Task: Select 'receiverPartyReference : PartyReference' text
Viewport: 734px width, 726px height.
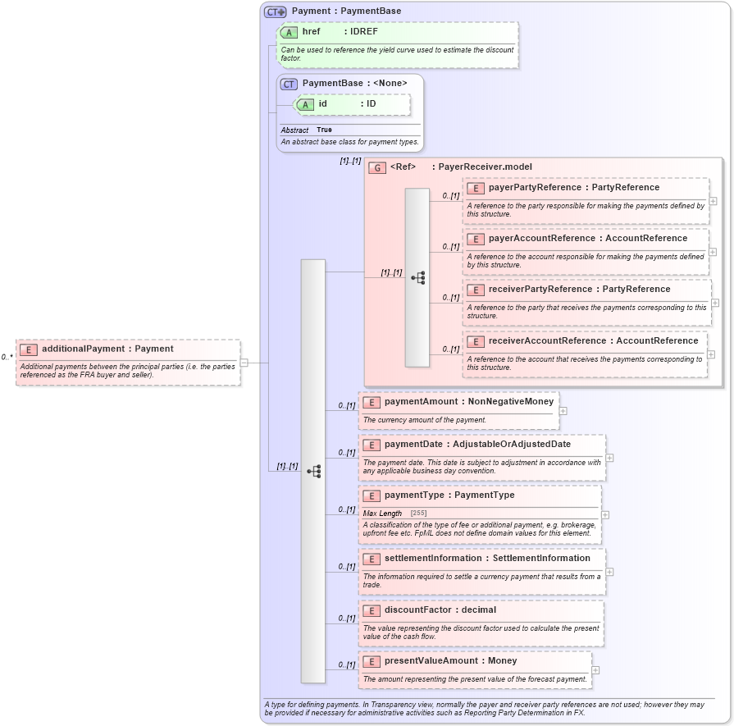Action: 580,289
